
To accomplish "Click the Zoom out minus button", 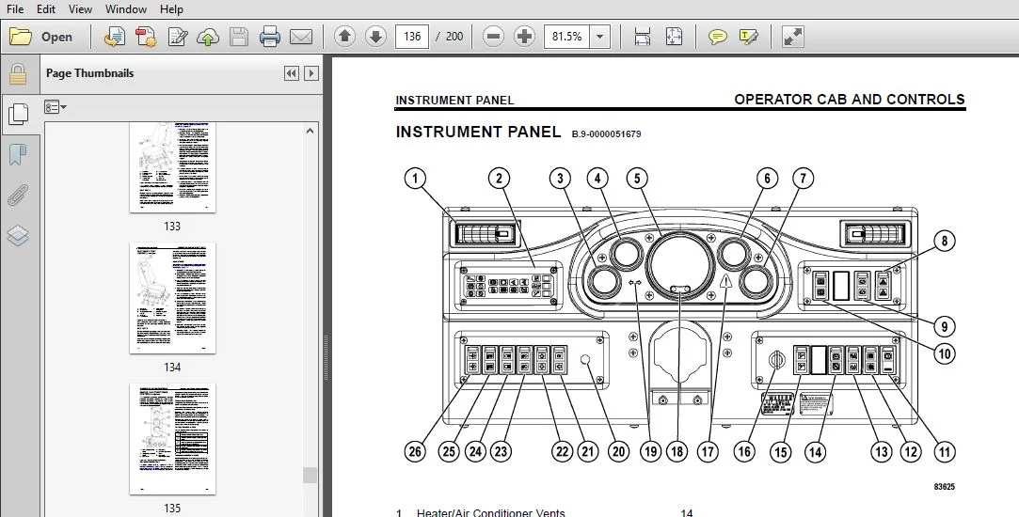I will [x=493, y=37].
